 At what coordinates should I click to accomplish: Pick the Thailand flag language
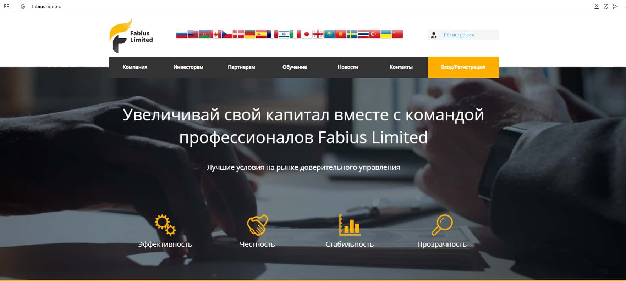[363, 34]
